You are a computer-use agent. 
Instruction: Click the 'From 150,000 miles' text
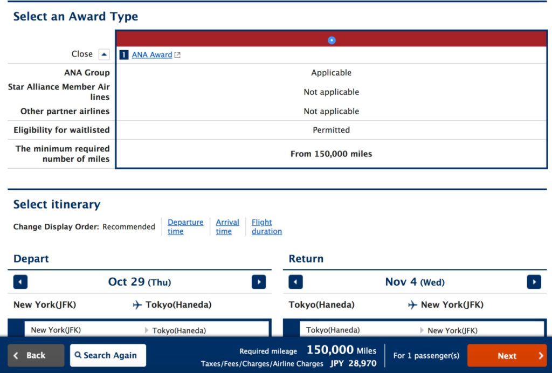(331, 154)
